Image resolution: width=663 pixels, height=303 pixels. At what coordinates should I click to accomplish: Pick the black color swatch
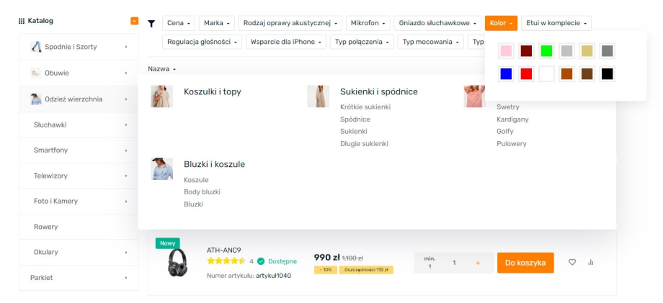coord(607,73)
